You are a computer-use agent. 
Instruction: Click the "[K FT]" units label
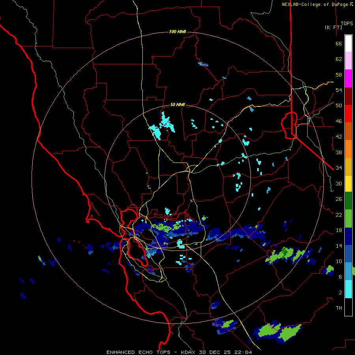click(333, 27)
